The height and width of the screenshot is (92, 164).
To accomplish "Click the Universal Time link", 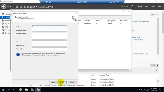I will 136,37.
